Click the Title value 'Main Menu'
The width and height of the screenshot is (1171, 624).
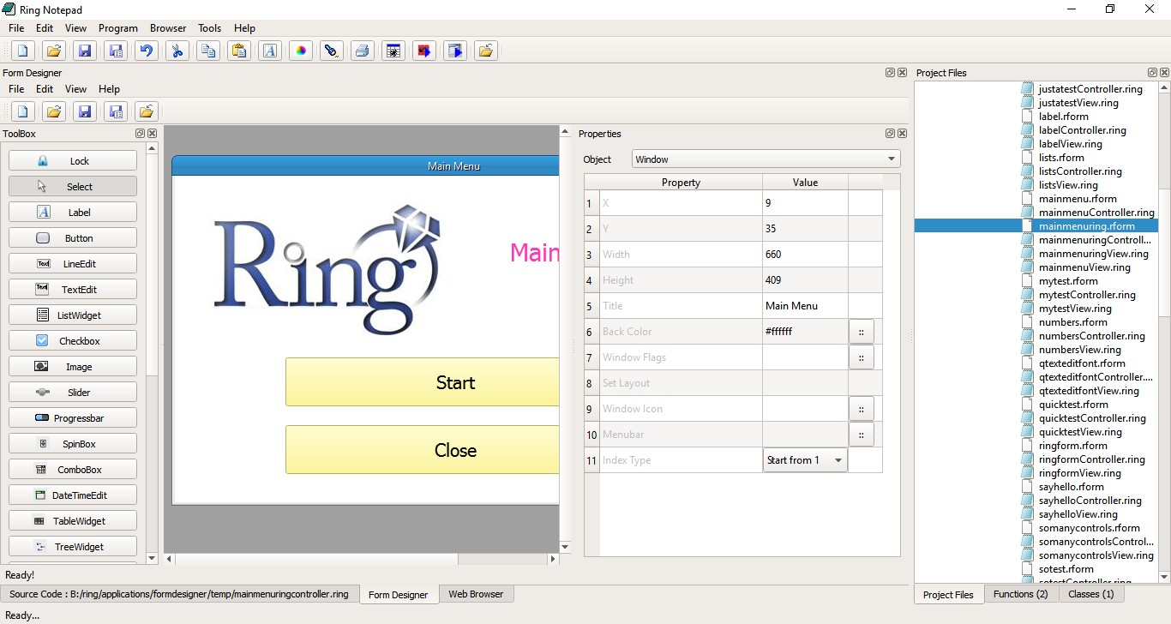[x=805, y=306]
